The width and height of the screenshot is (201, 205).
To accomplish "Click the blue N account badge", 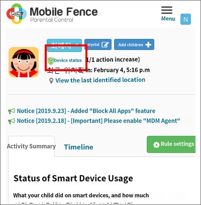I will [185, 19].
